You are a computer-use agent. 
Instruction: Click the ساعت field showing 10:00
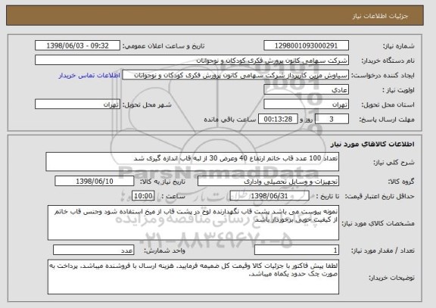(x=143, y=196)
